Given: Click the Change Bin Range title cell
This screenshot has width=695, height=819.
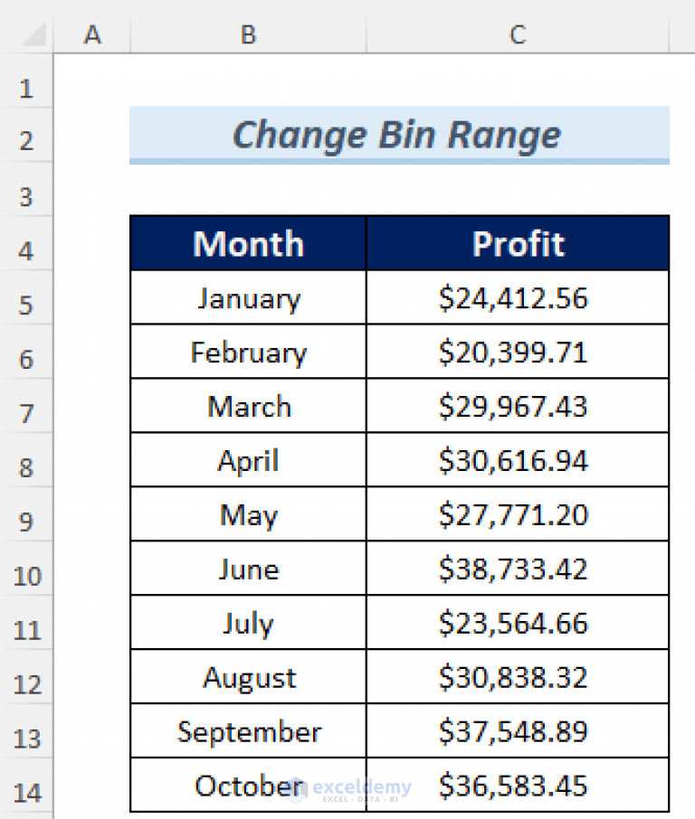Looking at the screenshot, I should 396,134.
